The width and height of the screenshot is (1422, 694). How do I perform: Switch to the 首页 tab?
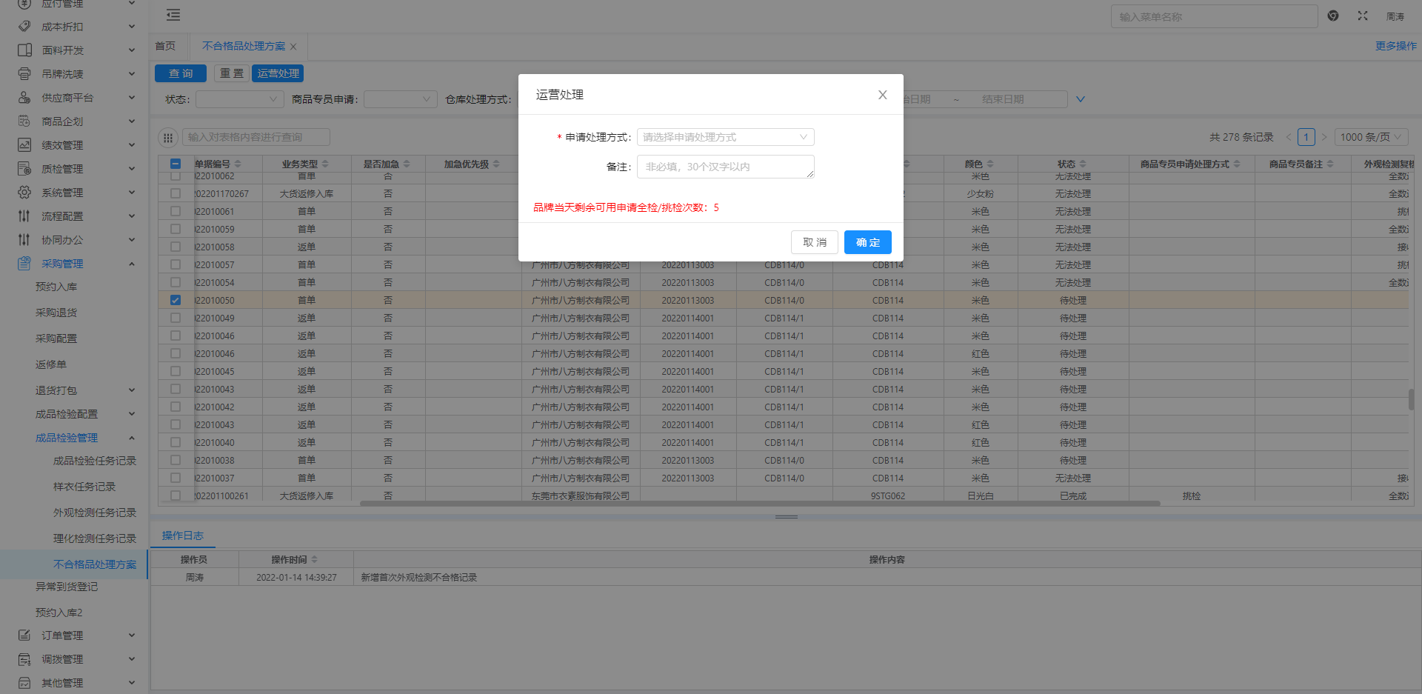pyautogui.click(x=165, y=46)
